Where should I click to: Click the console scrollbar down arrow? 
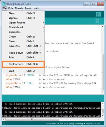click(x=103, y=116)
